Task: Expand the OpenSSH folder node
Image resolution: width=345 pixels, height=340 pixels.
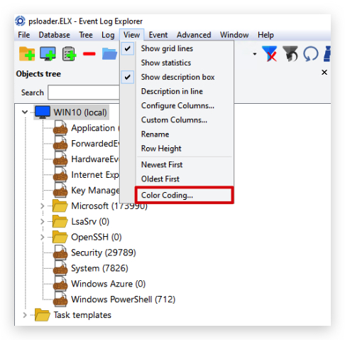Action: point(43,237)
